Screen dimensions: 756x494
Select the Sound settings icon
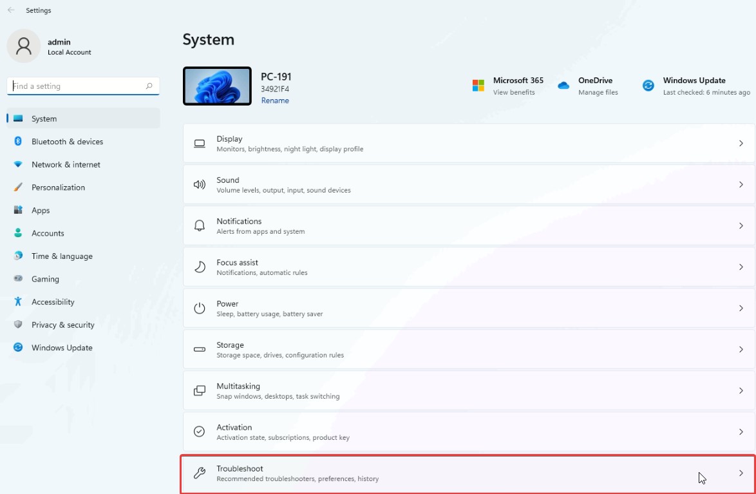click(200, 184)
